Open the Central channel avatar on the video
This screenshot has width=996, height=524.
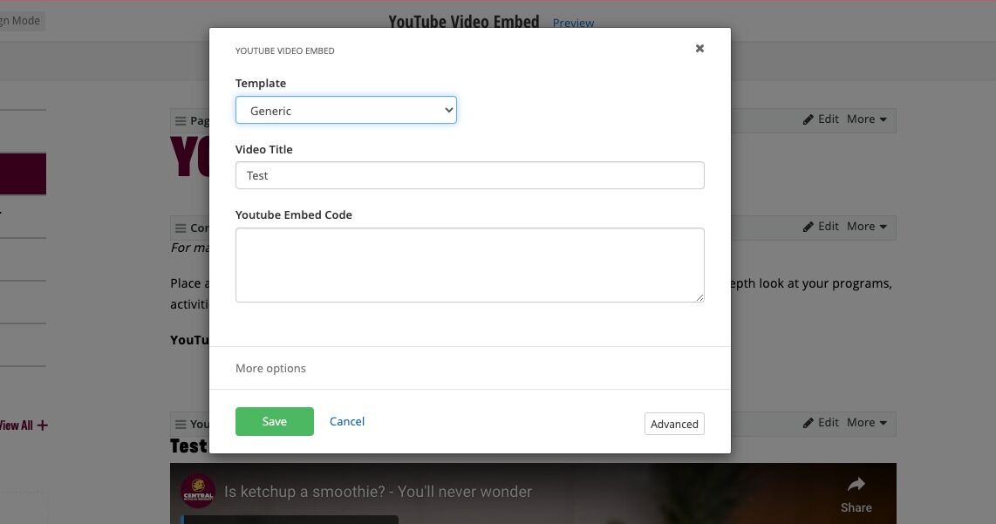(198, 491)
